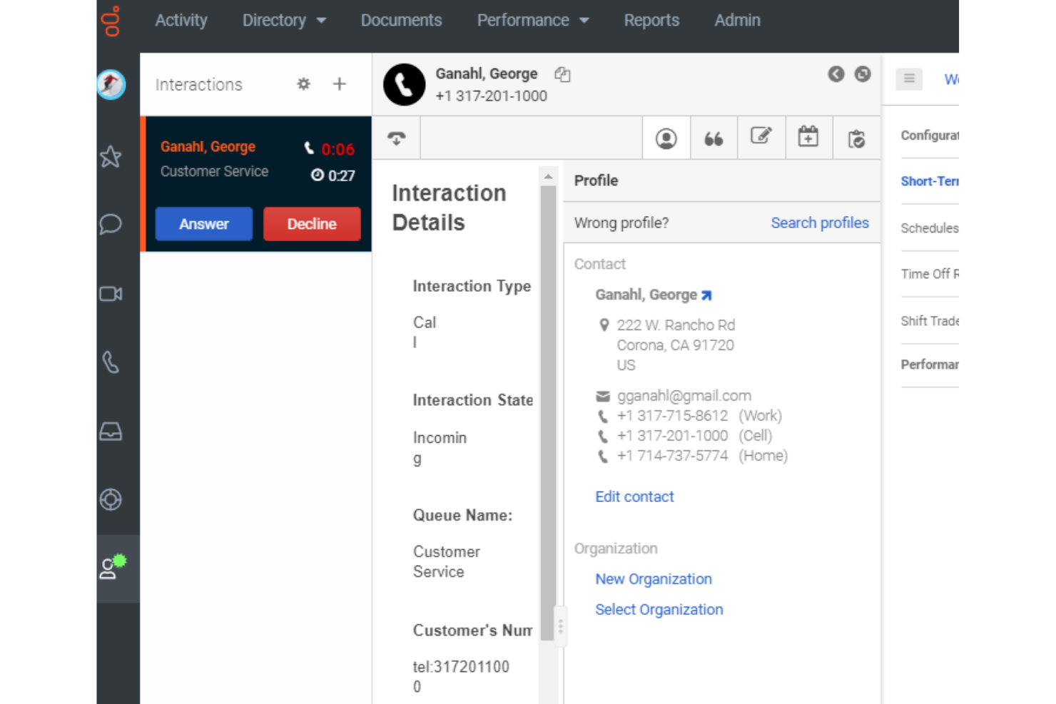Select the favorites star icon
This screenshot has height=704, width=1056.
click(111, 156)
